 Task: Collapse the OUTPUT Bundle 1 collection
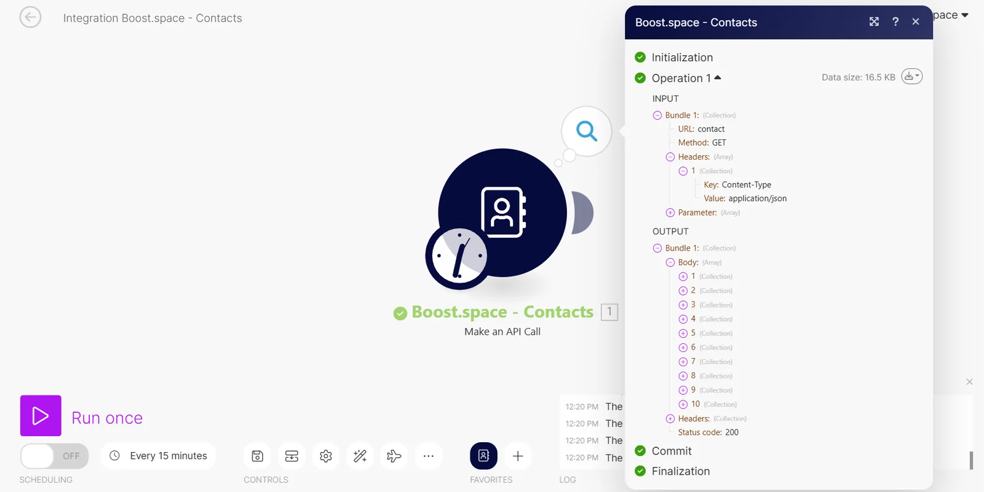point(657,248)
